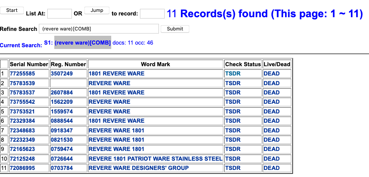The height and width of the screenshot is (177, 369).
Task: Open registration number 0888544
Action: coord(62,121)
